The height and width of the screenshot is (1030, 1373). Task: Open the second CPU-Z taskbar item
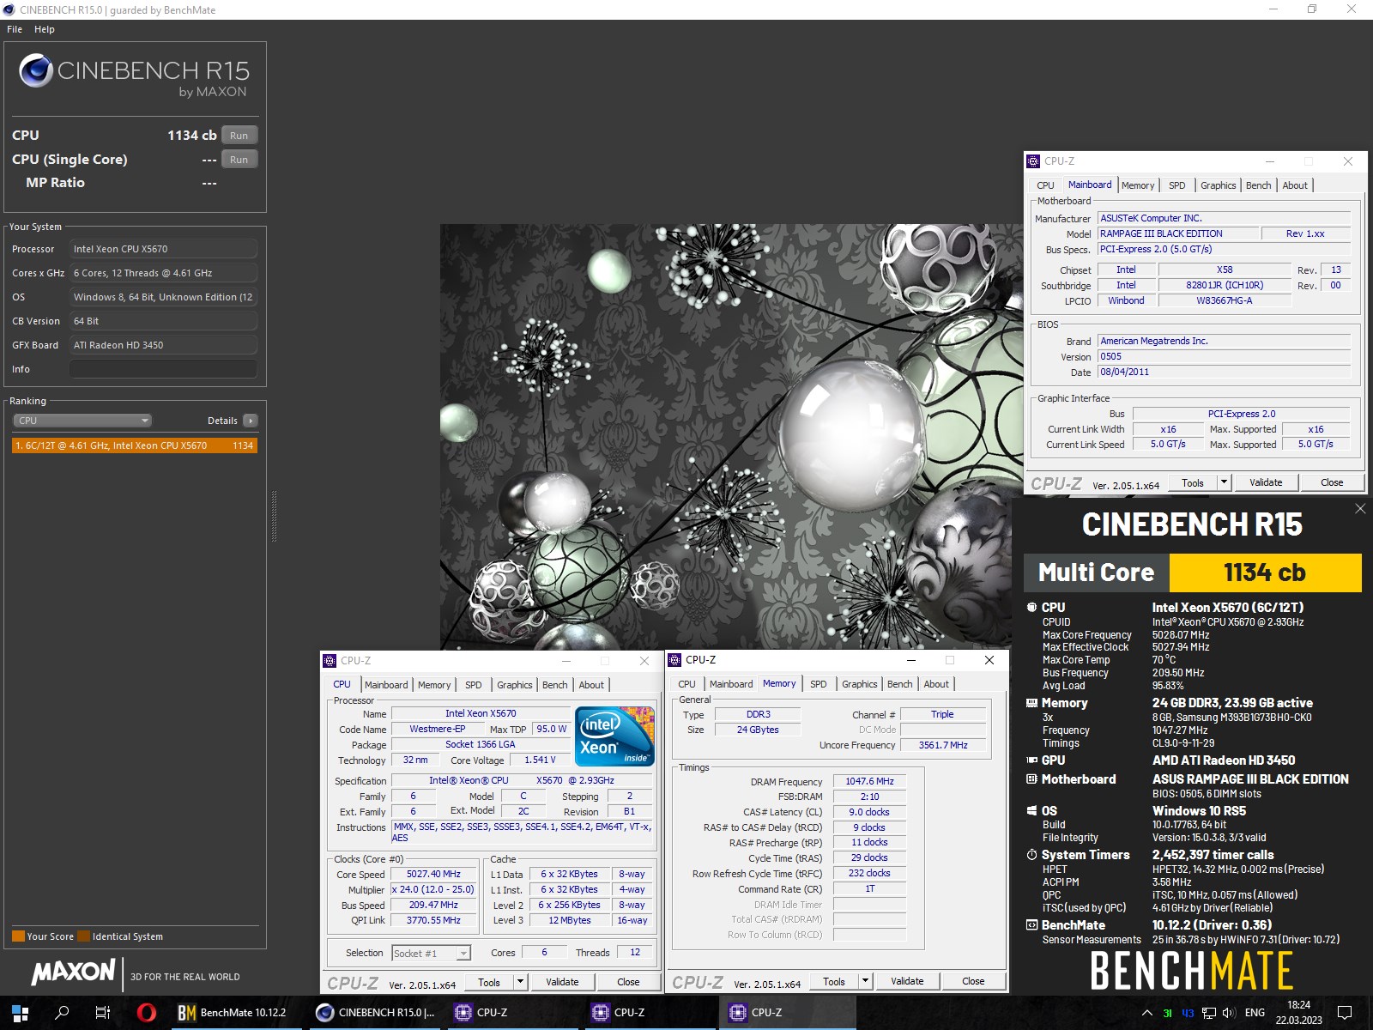pos(650,1013)
